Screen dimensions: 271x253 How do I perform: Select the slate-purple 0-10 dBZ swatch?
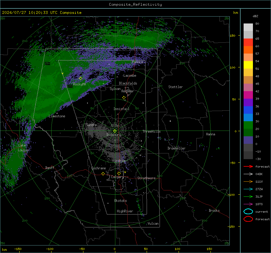tap(248, 140)
